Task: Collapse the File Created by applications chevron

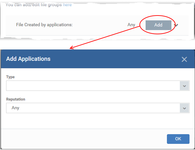Action: pos(176,25)
